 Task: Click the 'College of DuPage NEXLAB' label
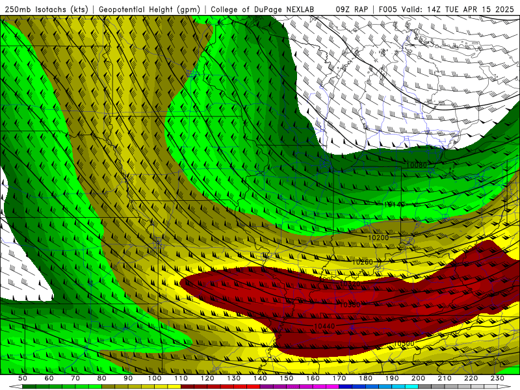(x=263, y=9)
